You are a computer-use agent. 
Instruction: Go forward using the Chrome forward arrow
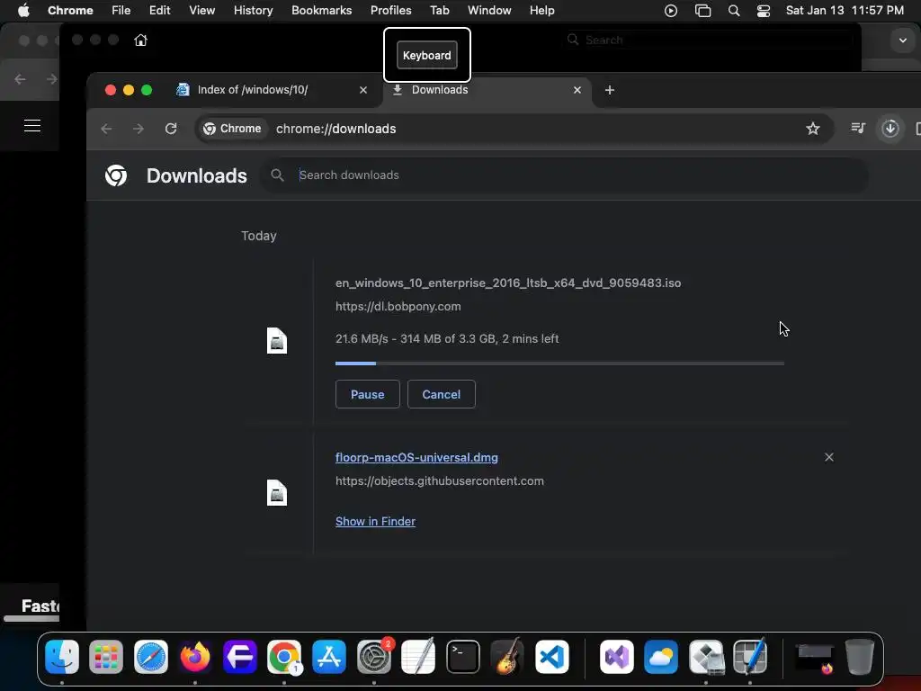[x=139, y=129]
